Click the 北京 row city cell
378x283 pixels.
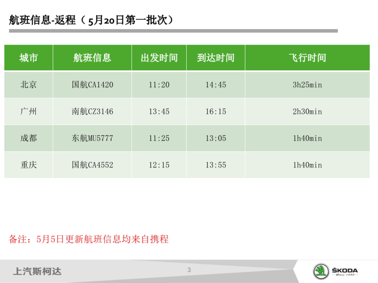tap(28, 85)
